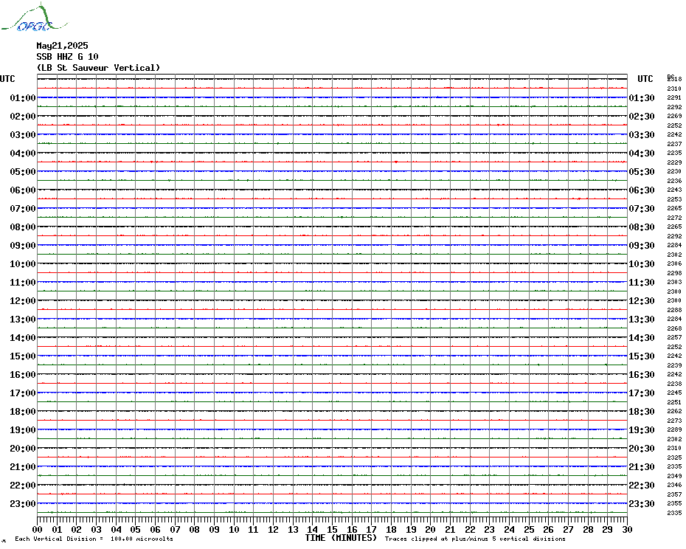Click the value 2257 in the right column
Viewport: 686px width, 549px height.
pyautogui.click(x=674, y=337)
